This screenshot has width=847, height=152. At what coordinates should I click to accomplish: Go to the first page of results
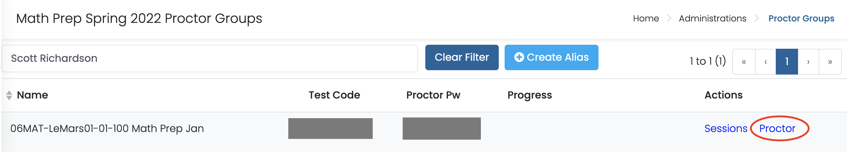744,62
